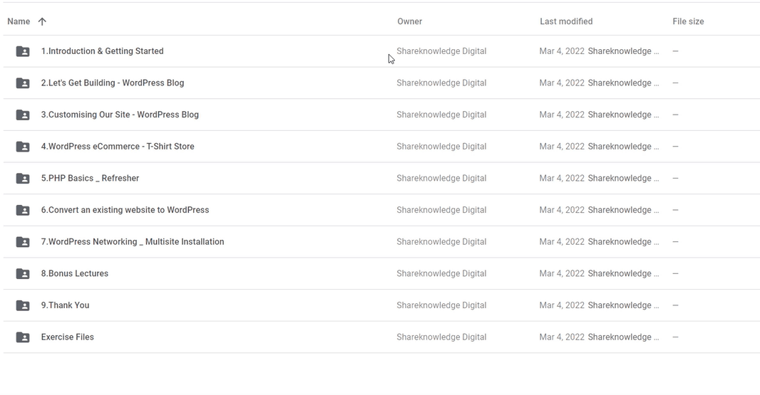Select the shared folder icon for 5.PHP Basics

(23, 179)
